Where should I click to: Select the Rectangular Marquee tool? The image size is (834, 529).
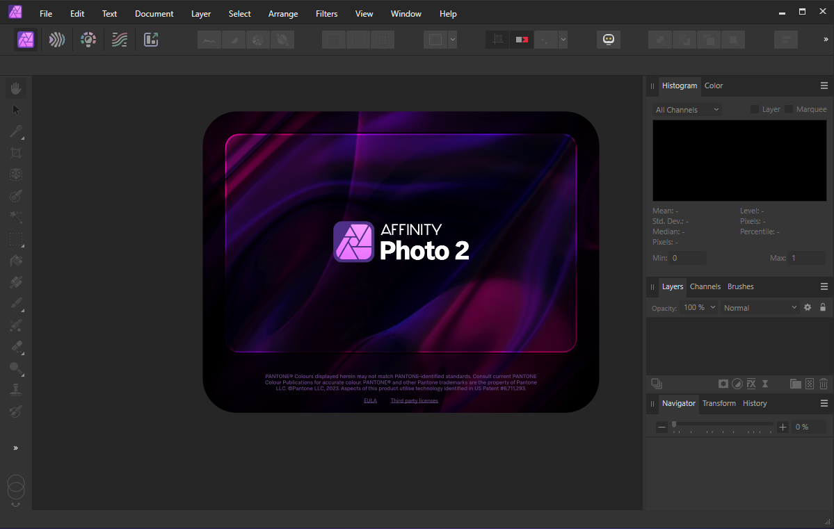(16, 240)
